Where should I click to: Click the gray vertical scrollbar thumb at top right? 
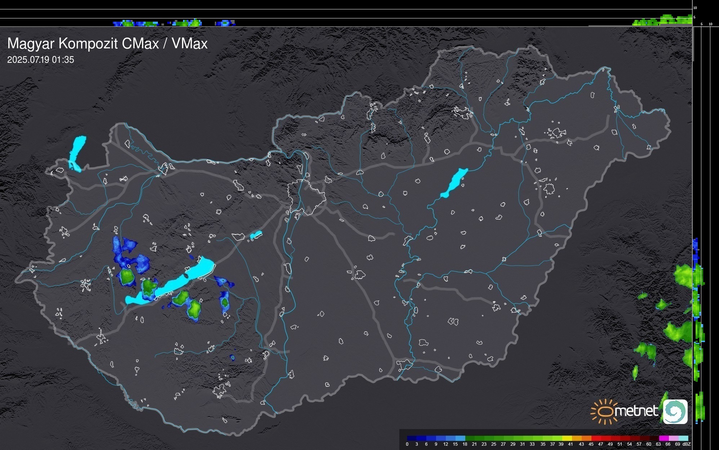(x=693, y=43)
